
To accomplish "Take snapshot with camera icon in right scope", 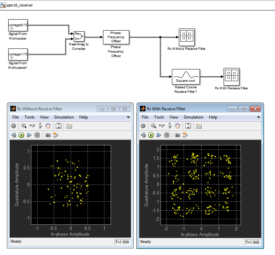I will click(x=177, y=135).
